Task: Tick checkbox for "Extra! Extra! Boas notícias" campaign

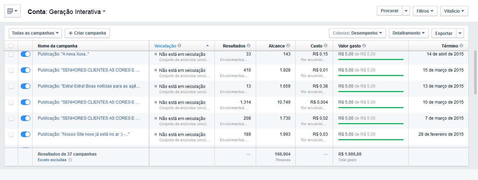Action: (x=11, y=86)
